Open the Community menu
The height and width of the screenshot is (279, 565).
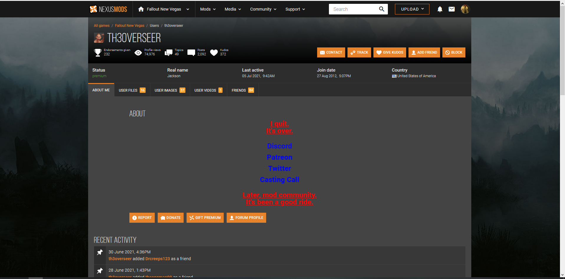[263, 9]
